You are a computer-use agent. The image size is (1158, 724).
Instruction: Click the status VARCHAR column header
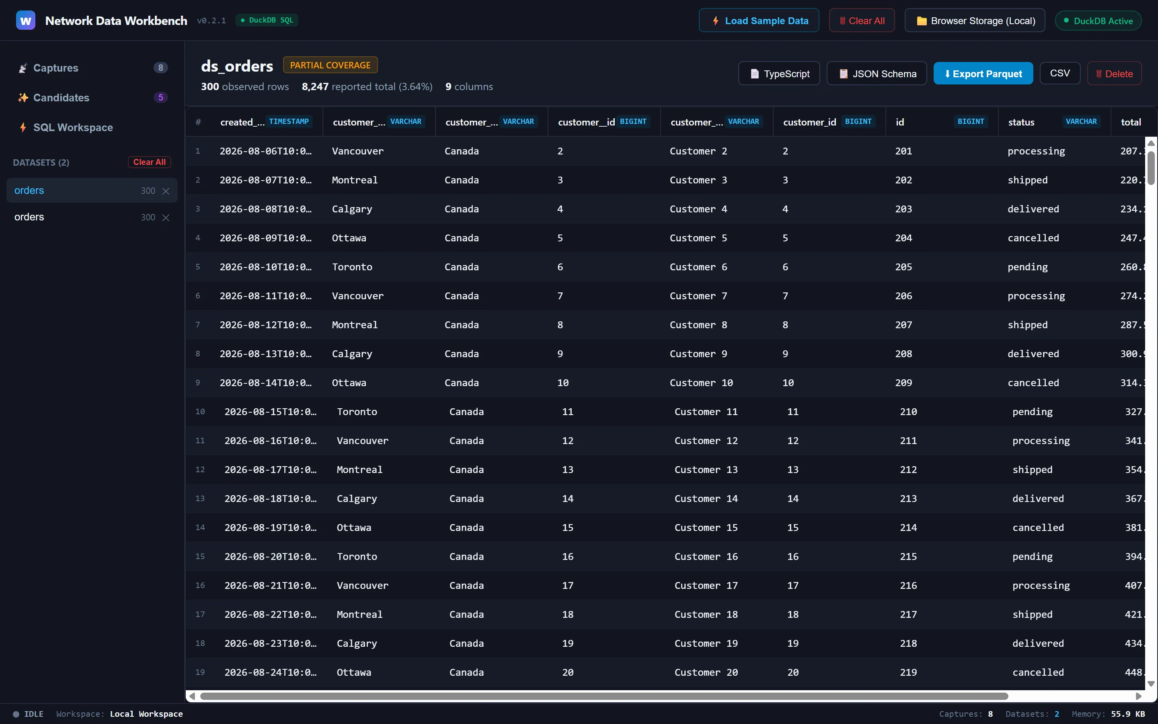coord(1054,121)
